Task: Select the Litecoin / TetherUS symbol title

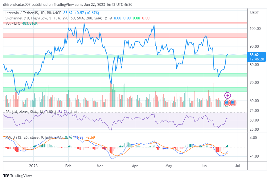Action: [33, 13]
